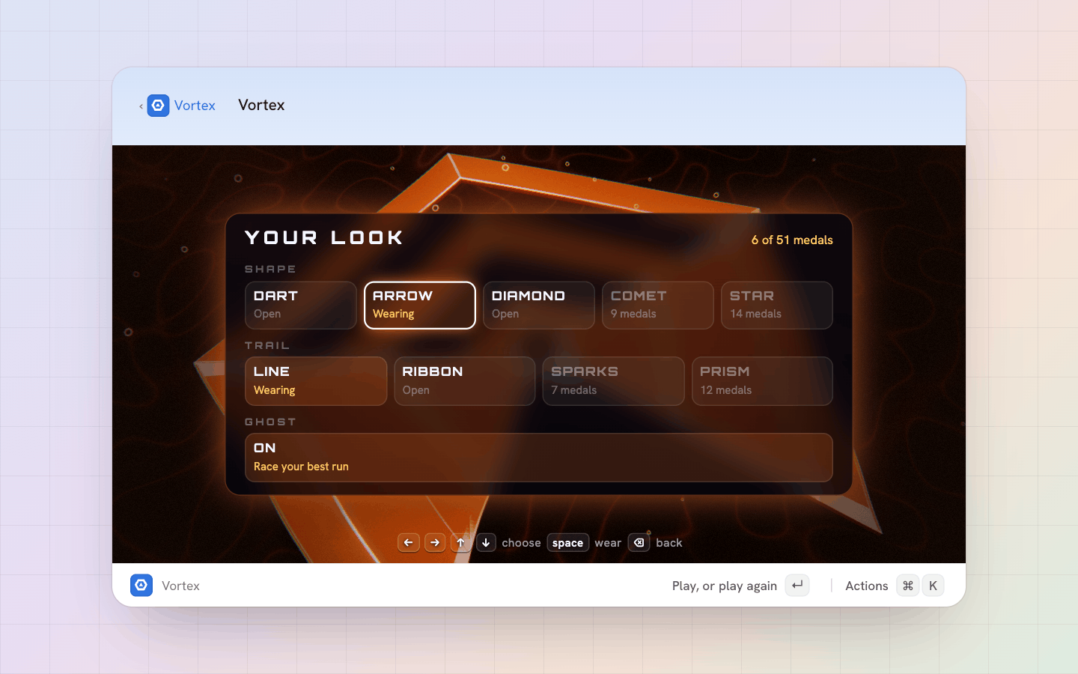Image resolution: width=1078 pixels, height=674 pixels.
Task: Click the up arrow key hint
Action: coord(460,542)
